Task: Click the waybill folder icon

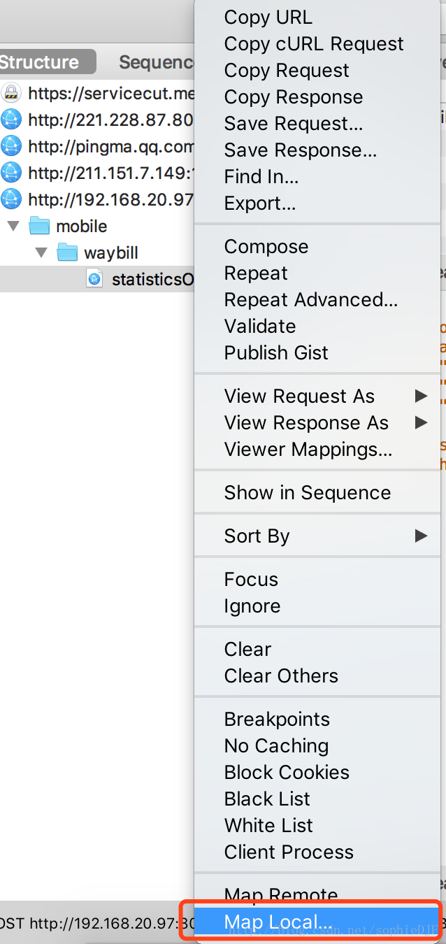Action: coord(67,252)
